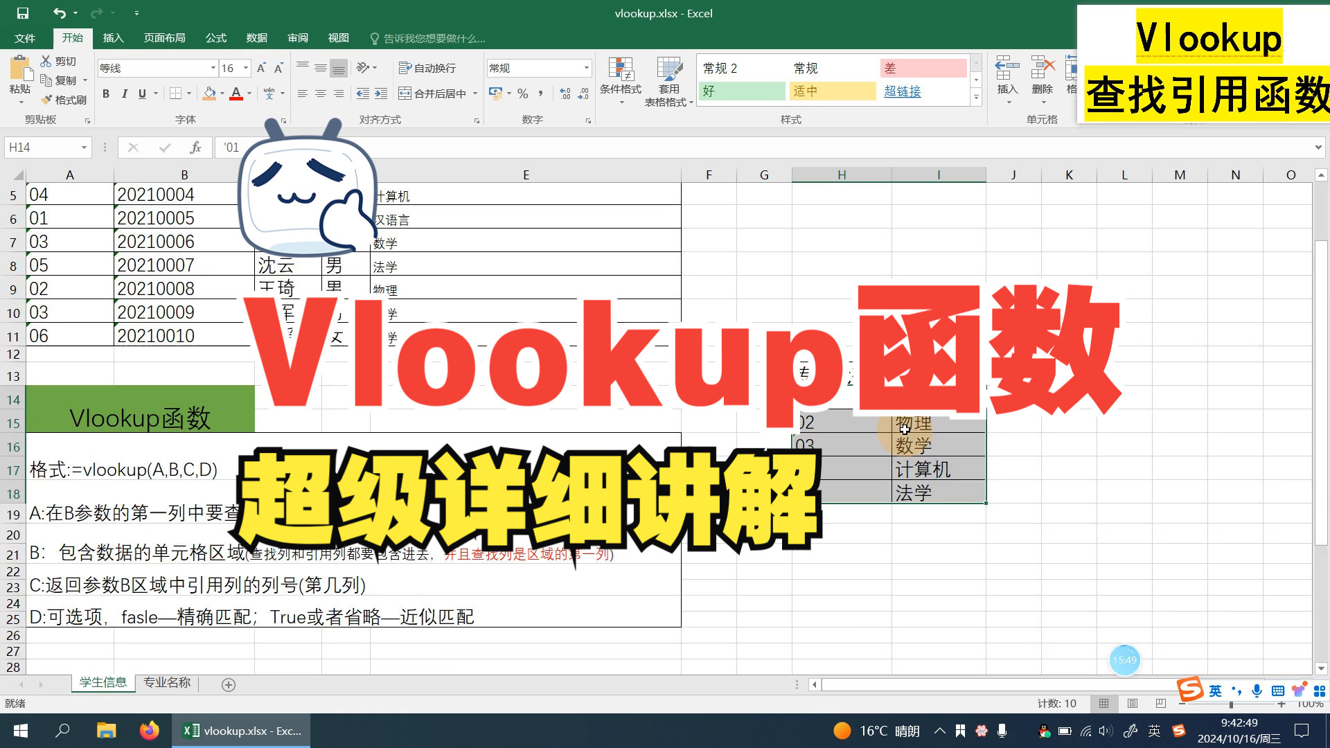Click the fill color paint bucket icon
The height and width of the screenshot is (748, 1330).
click(209, 93)
